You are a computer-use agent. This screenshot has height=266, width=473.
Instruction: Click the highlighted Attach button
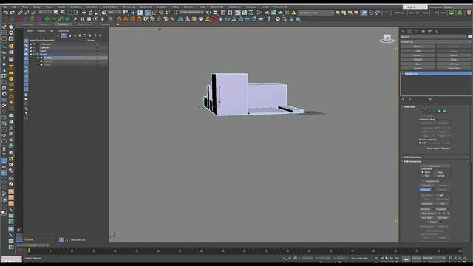[x=426, y=190]
